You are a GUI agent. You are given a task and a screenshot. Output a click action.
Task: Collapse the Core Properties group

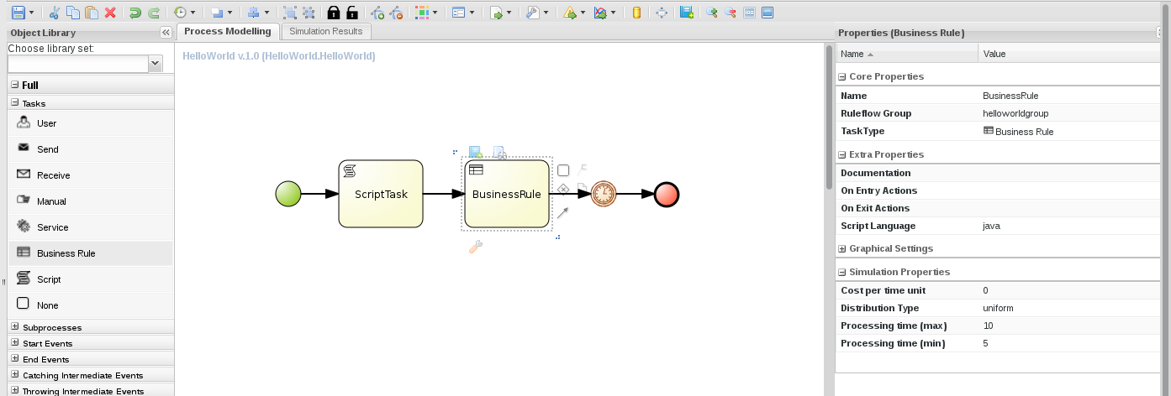842,76
